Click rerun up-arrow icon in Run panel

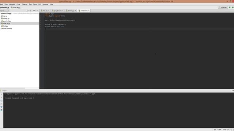tap(1, 94)
